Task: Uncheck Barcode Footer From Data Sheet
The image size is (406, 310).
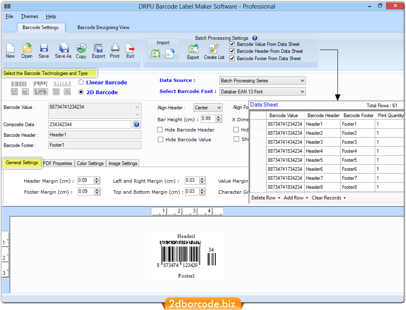Action: (232, 59)
